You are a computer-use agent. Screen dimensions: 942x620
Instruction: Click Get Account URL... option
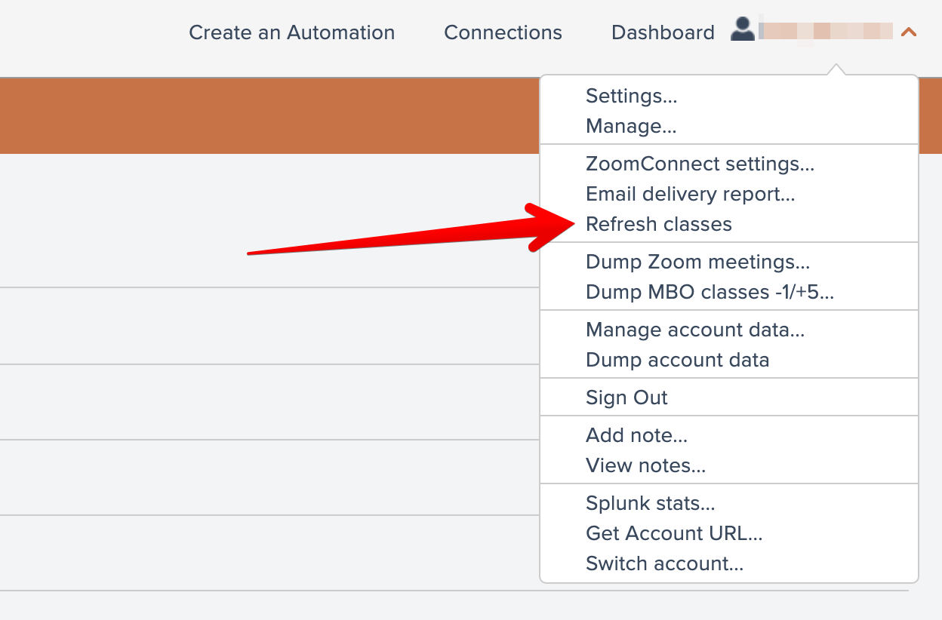coord(673,533)
